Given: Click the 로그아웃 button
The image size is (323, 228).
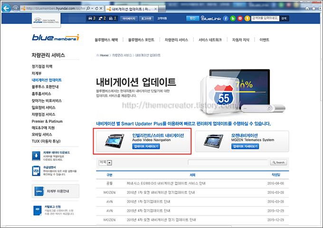Looking at the screenshot, I should pyautogui.click(x=146, y=19).
